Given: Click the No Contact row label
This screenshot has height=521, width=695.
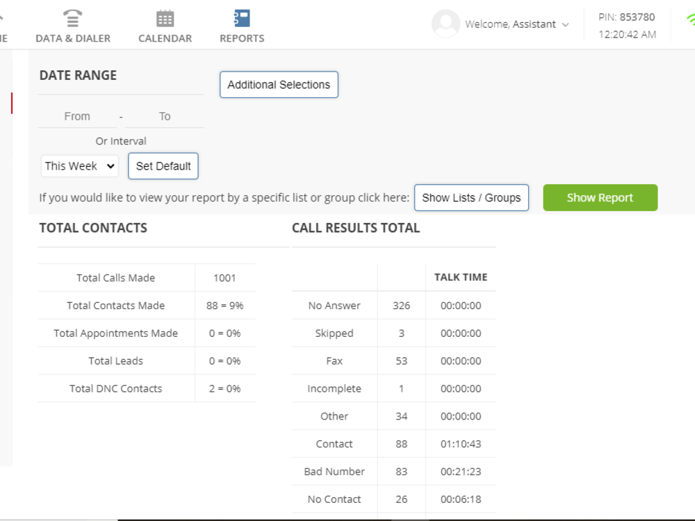Looking at the screenshot, I should pos(334,499).
